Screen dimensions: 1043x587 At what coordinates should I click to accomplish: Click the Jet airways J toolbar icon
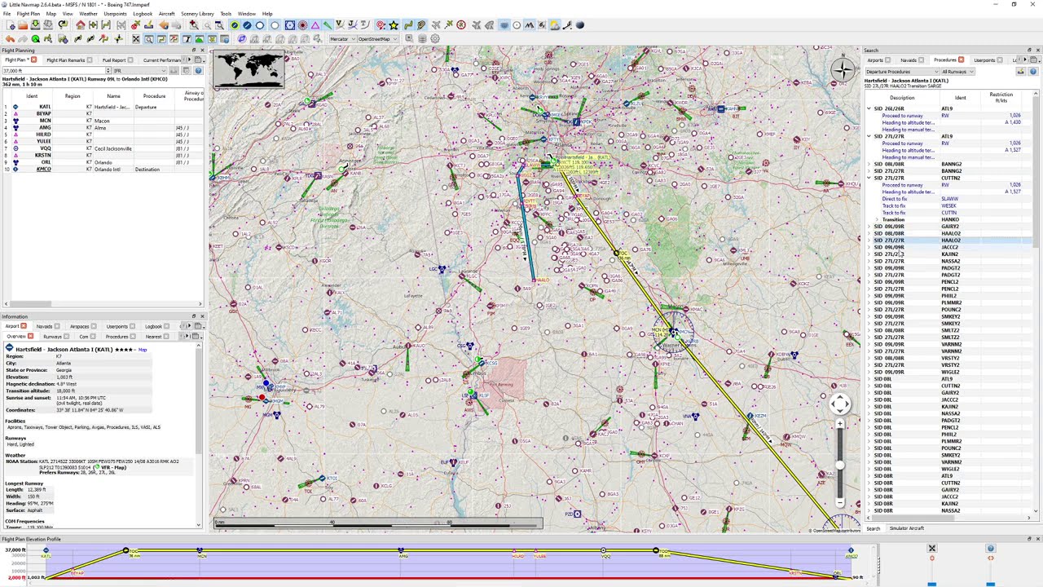[352, 24]
